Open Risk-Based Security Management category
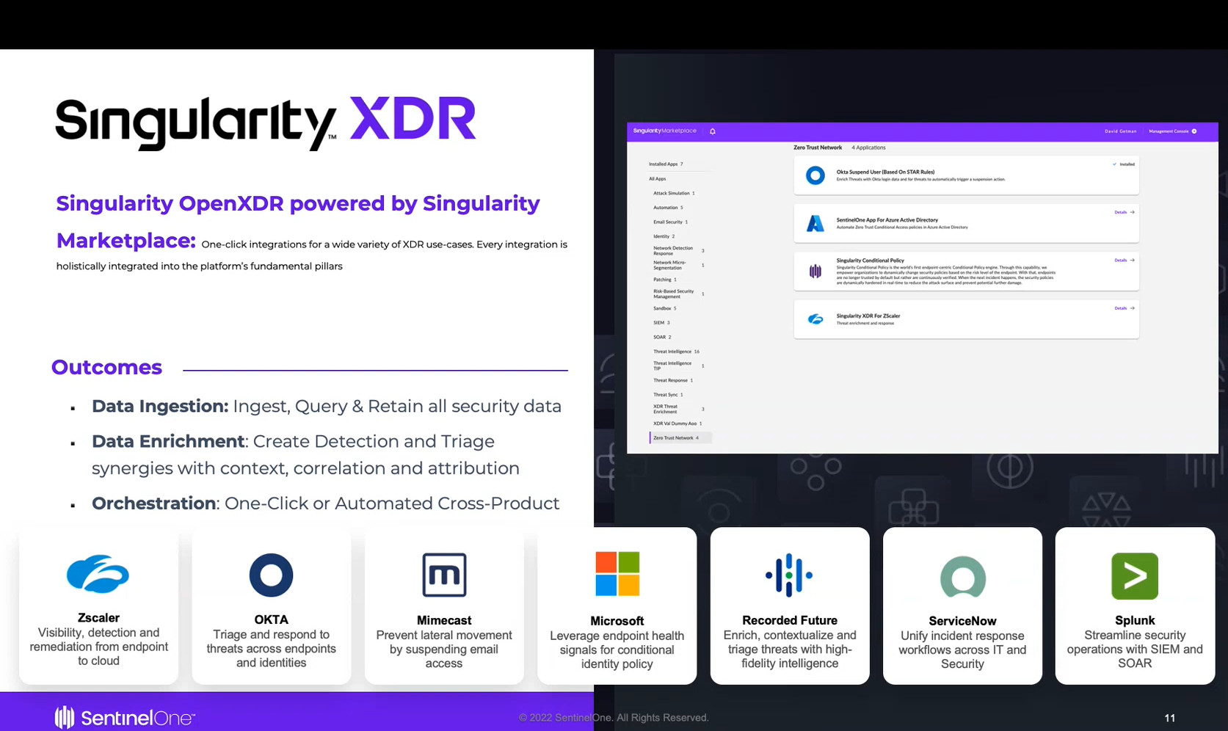Viewport: 1228px width, 731px height. tap(678, 294)
